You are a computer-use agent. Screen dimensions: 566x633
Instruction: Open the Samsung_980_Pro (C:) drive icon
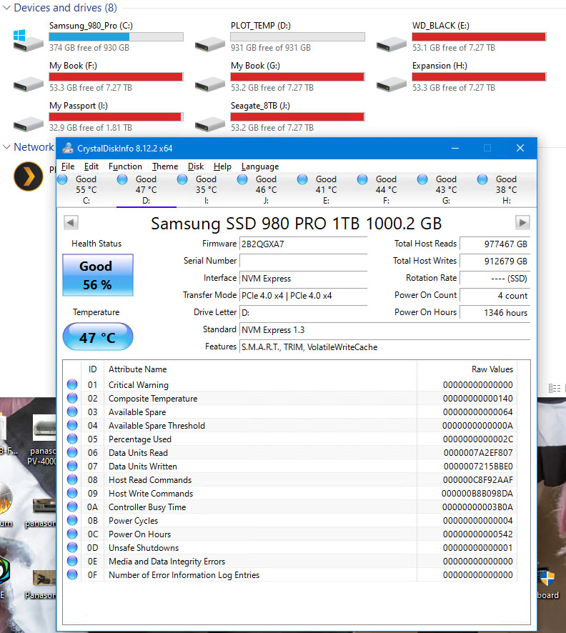(27, 39)
